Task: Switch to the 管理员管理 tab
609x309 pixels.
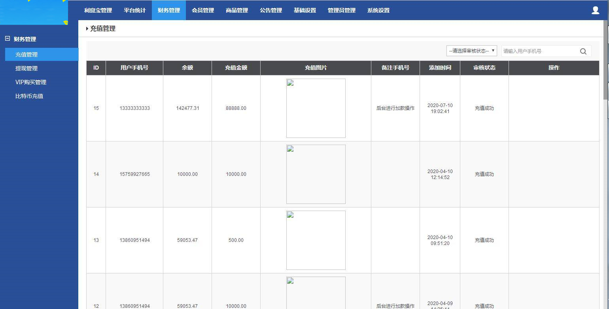Action: pos(341,10)
